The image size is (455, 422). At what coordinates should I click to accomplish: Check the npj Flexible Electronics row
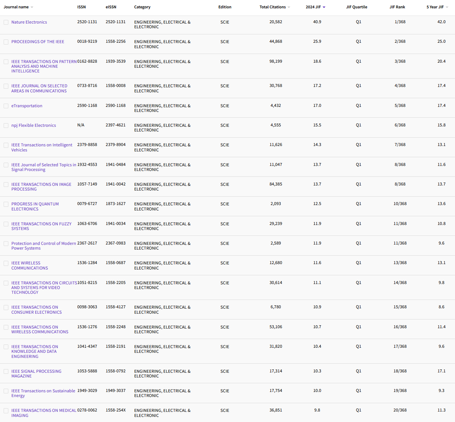(6, 125)
